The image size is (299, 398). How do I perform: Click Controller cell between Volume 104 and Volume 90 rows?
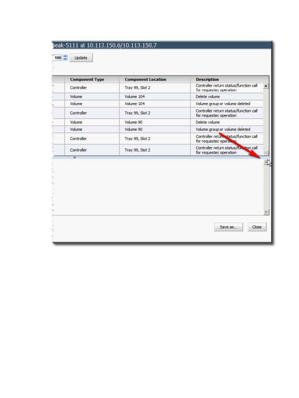pos(78,113)
